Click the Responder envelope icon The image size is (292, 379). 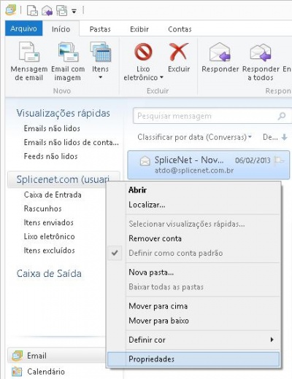click(x=220, y=52)
